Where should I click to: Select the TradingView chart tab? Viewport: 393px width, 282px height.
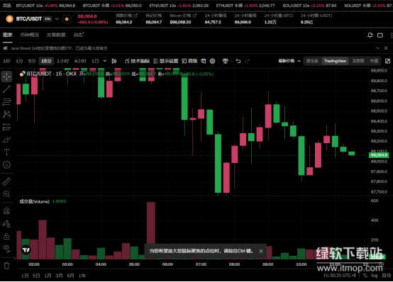pyautogui.click(x=335, y=61)
